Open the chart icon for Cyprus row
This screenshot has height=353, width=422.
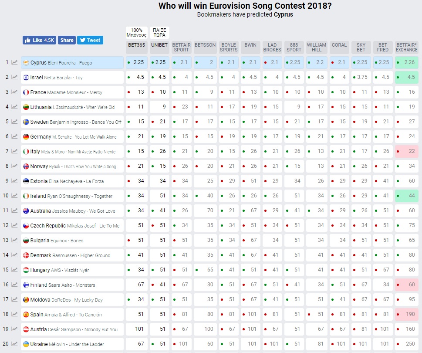[14, 63]
